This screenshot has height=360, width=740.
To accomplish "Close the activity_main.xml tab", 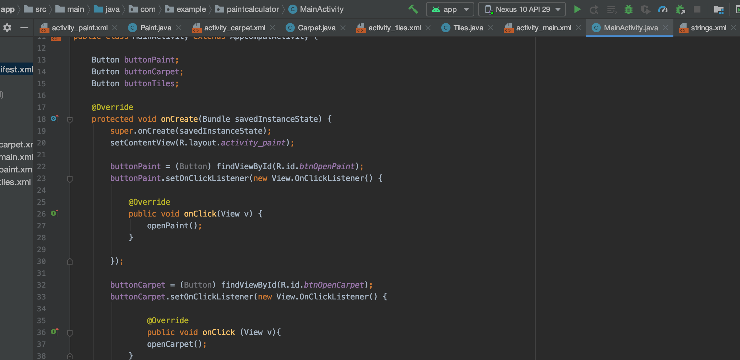I will [578, 28].
